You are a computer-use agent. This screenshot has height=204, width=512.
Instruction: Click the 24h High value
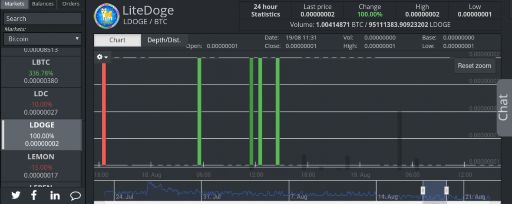pyautogui.click(x=422, y=14)
